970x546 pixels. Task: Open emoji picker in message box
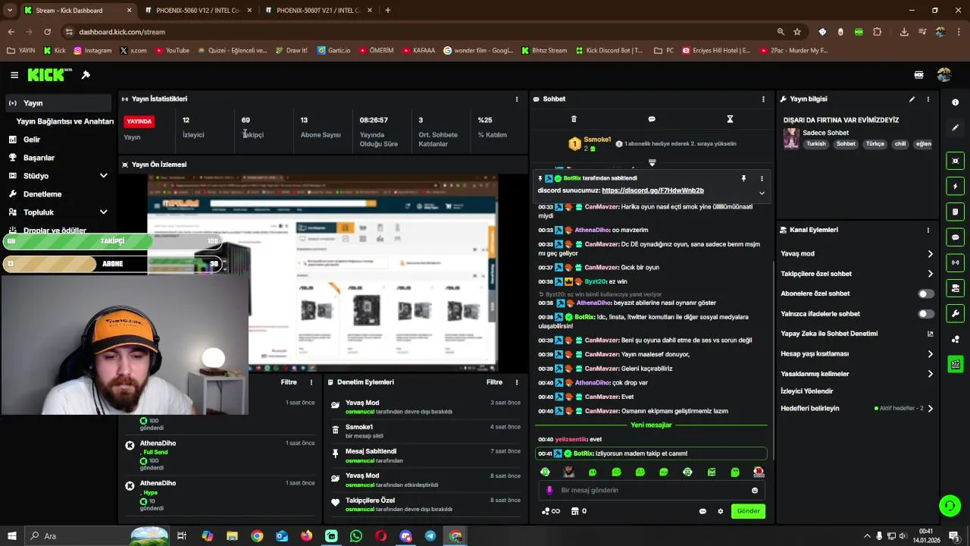[x=754, y=491]
